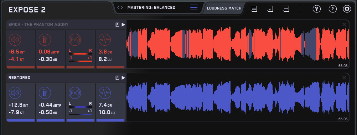357x135 pixels.
Task: Click the 7.4 DR dynamic range value
Action: 105,105
